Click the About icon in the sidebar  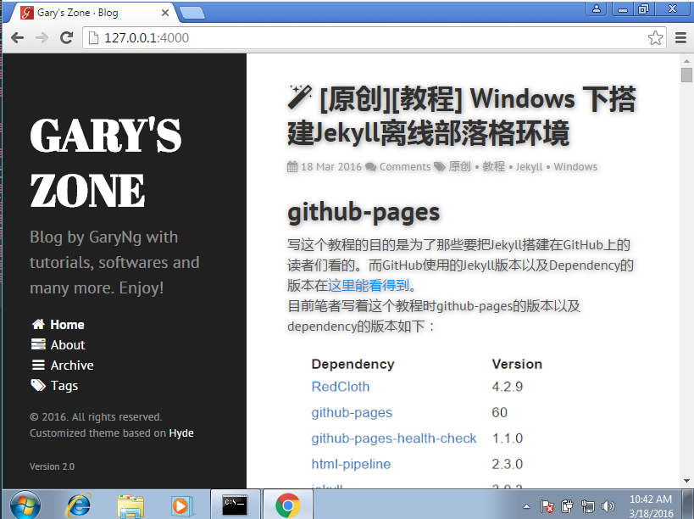pos(38,344)
